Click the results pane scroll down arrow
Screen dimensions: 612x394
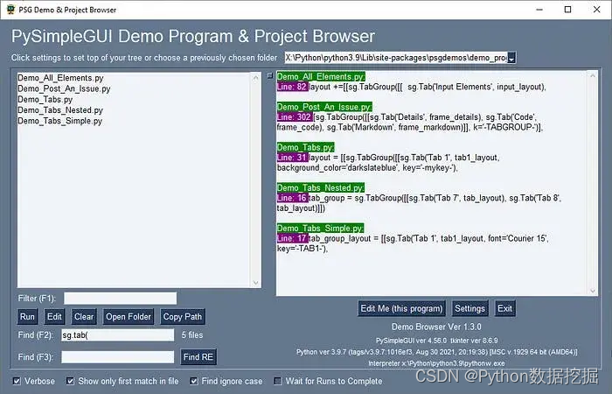[593, 291]
